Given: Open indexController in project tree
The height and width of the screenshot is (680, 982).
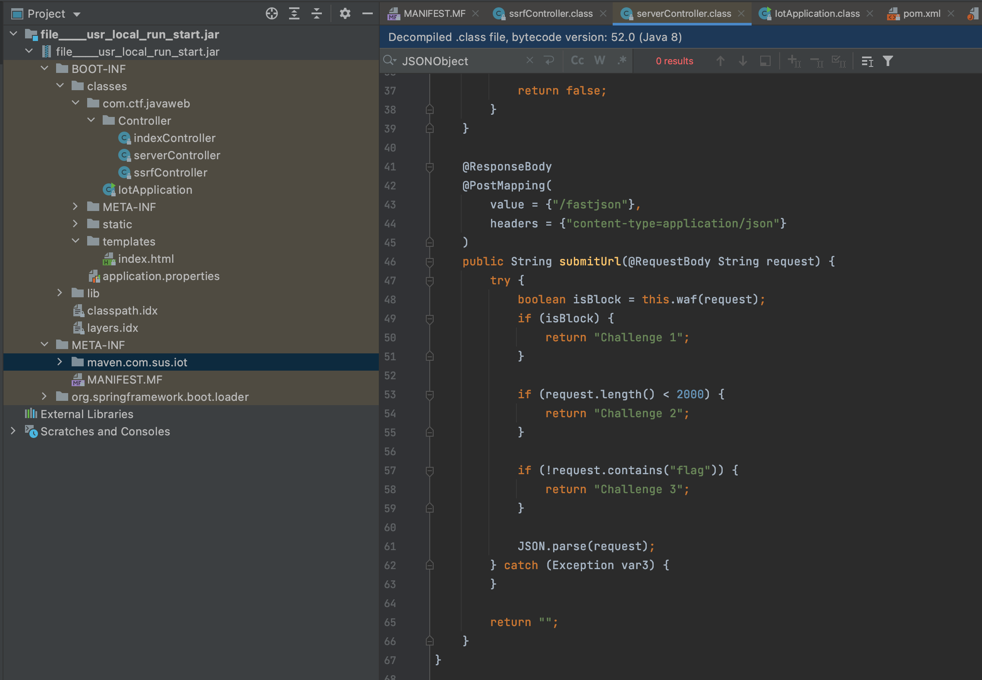Looking at the screenshot, I should pyautogui.click(x=174, y=138).
